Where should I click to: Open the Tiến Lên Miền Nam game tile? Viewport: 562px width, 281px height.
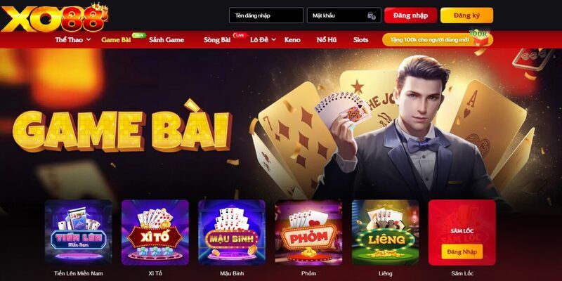pos(79,233)
